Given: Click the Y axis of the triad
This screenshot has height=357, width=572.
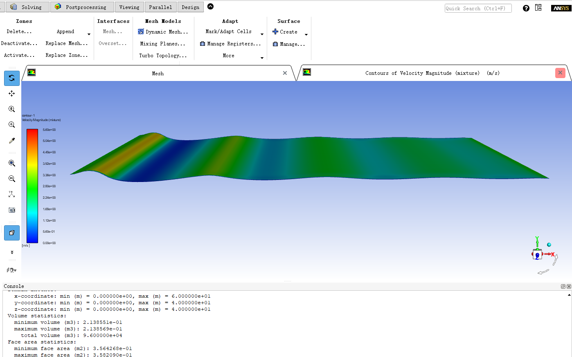Looking at the screenshot, I should pyautogui.click(x=537, y=241).
